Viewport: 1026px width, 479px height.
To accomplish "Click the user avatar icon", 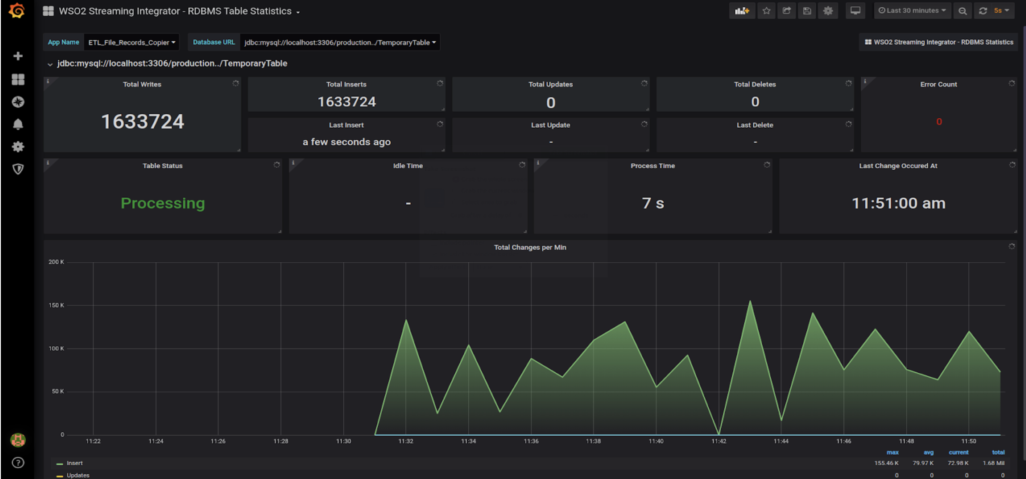I will point(18,440).
